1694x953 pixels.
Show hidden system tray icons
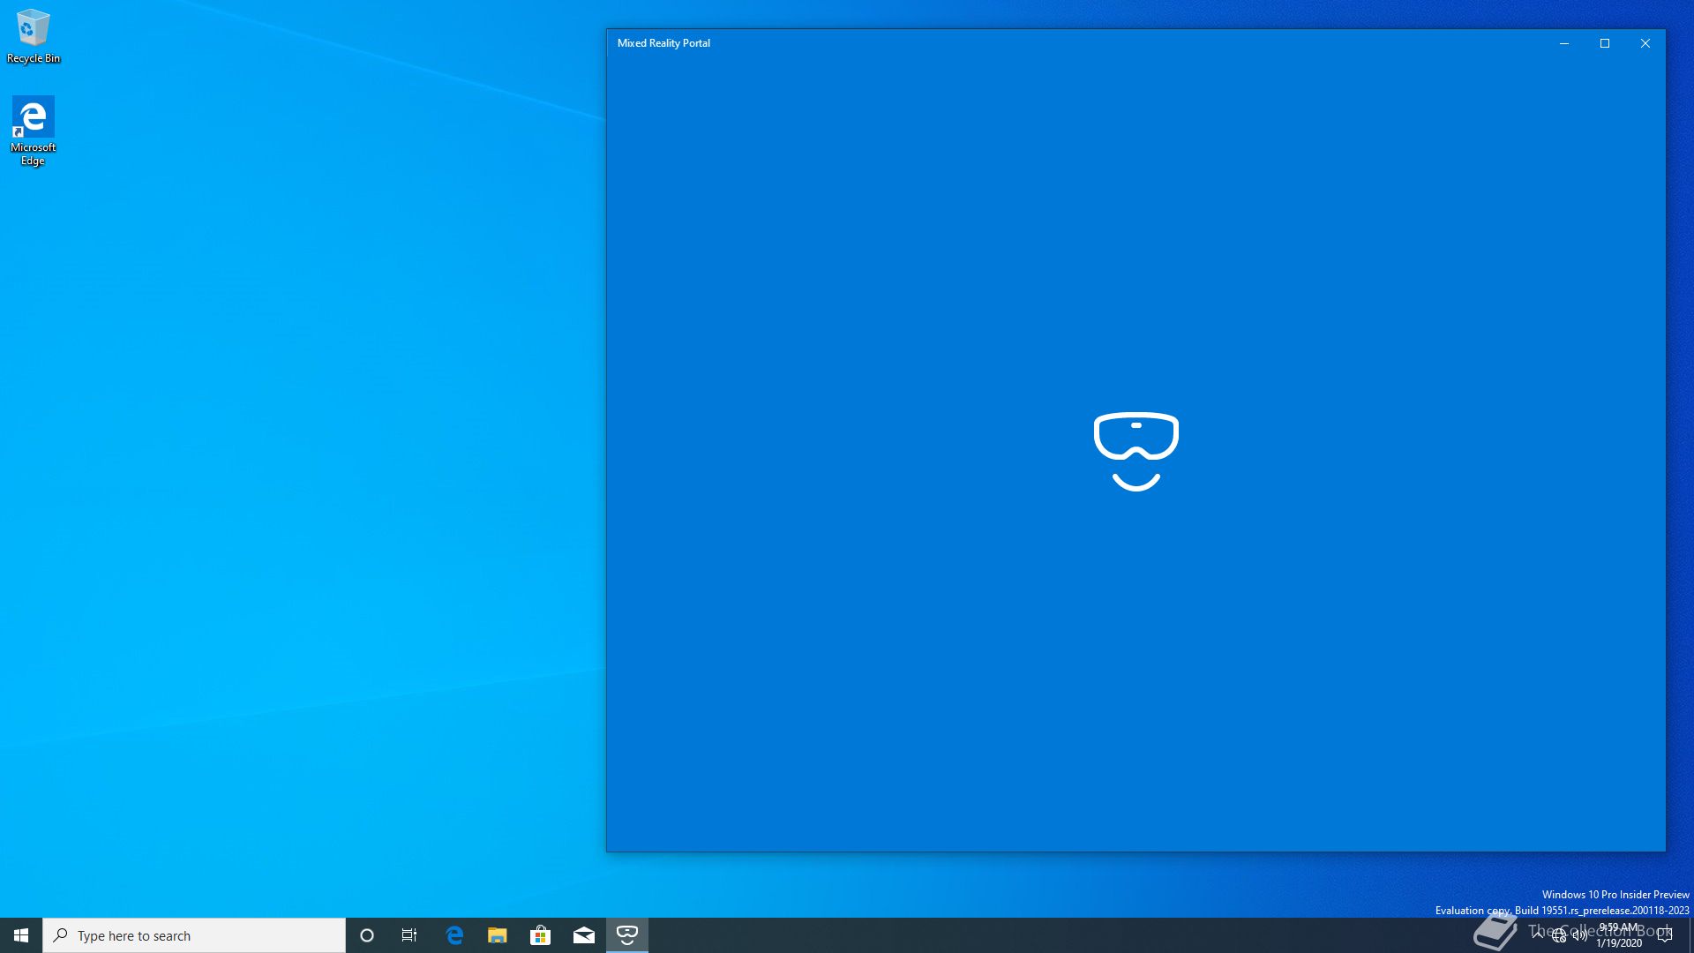pyautogui.click(x=1538, y=935)
